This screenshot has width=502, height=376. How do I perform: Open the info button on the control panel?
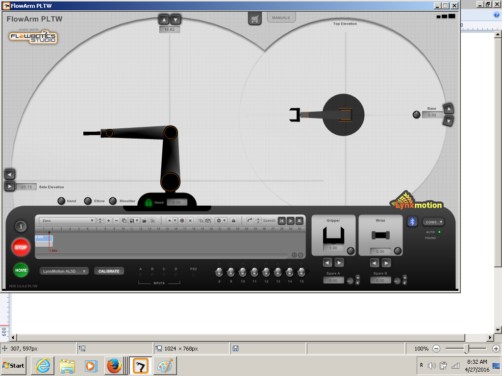[x=21, y=226]
